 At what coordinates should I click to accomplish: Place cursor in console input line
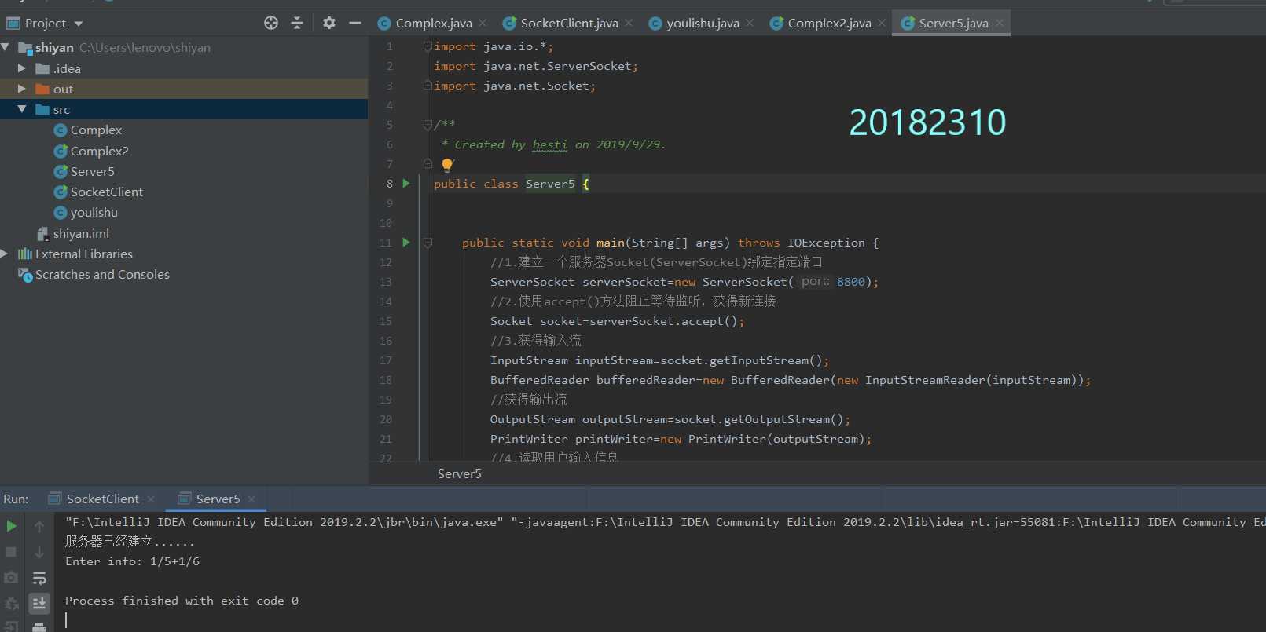[x=66, y=620]
